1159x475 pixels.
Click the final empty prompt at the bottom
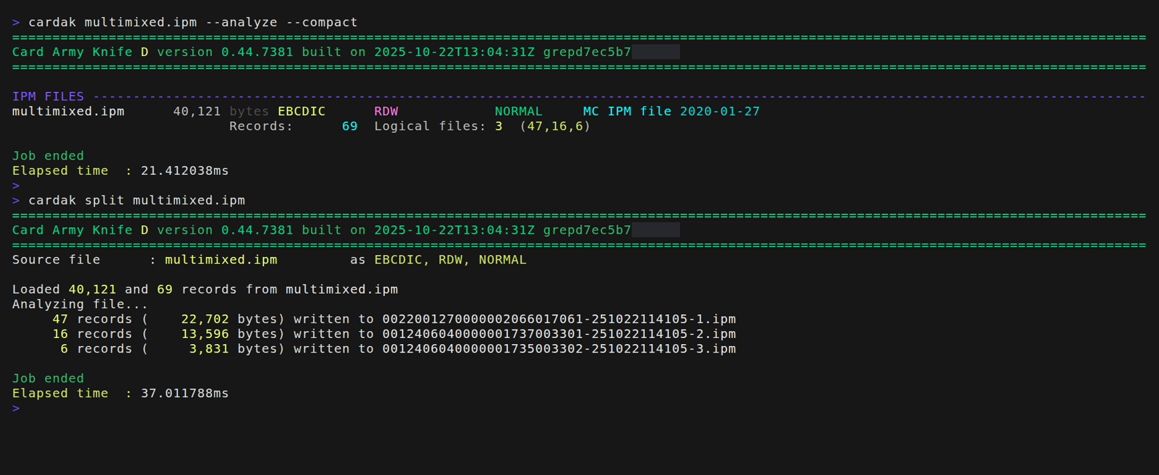tap(16, 409)
